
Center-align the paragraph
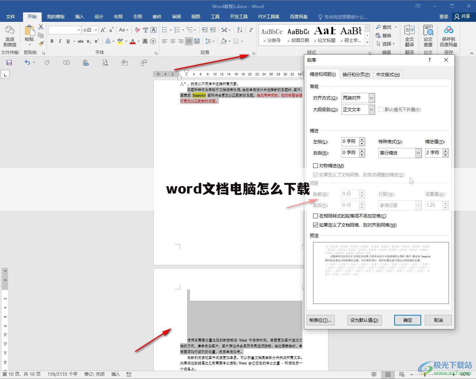pyautogui.click(x=173, y=41)
